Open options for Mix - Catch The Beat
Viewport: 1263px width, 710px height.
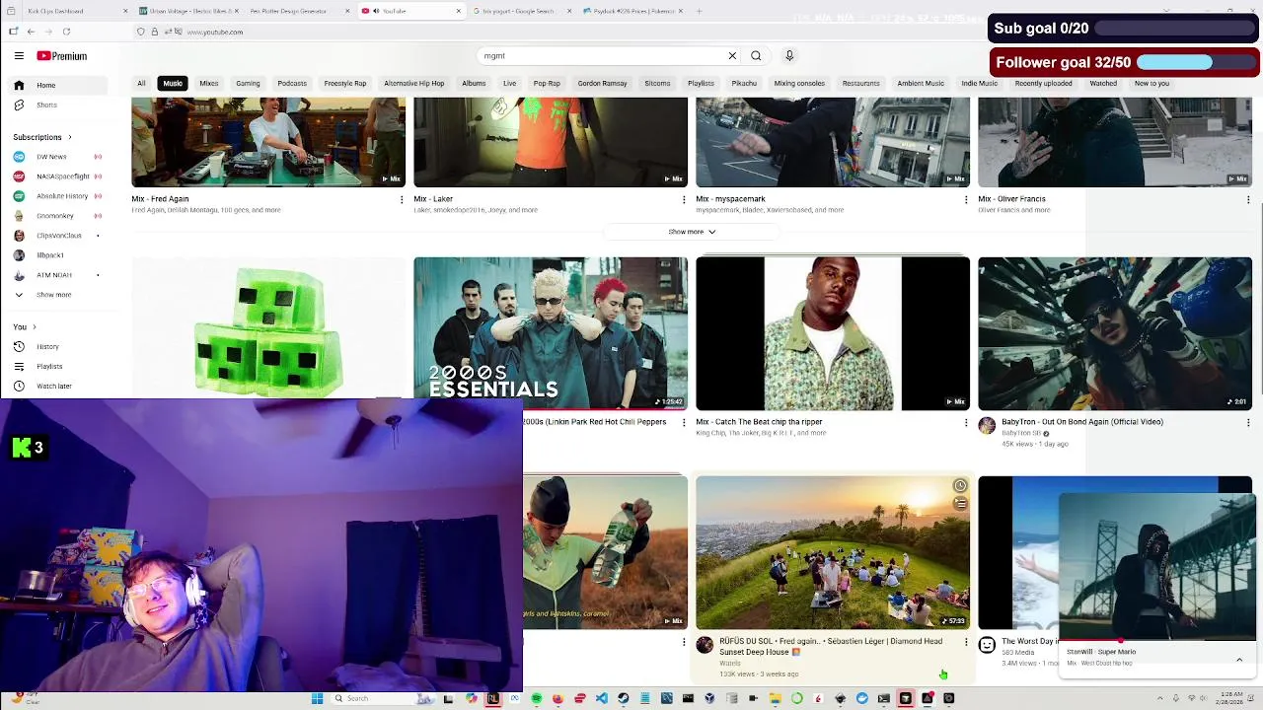(x=966, y=423)
